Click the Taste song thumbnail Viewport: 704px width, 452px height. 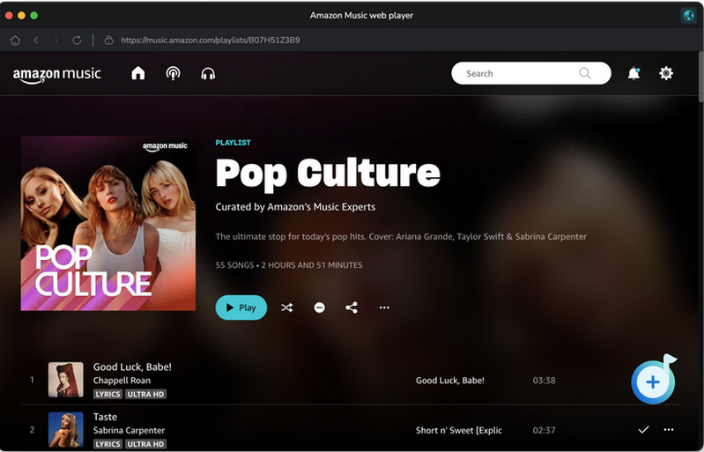click(66, 430)
